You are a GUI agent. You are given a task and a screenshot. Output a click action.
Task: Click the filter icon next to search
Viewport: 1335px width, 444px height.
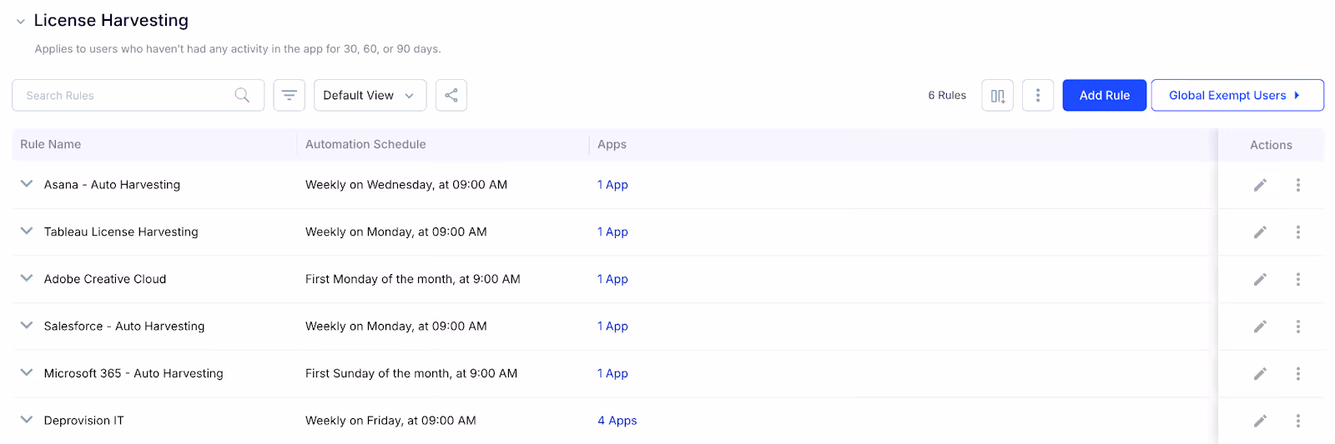click(x=289, y=95)
